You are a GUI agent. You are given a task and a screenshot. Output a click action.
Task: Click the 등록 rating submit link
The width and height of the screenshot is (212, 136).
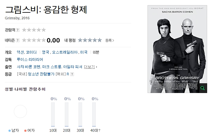[110, 40]
